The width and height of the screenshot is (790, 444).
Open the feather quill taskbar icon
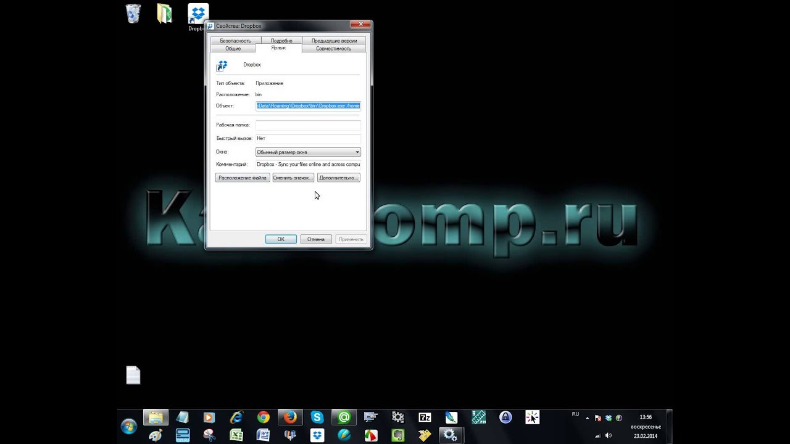click(451, 417)
